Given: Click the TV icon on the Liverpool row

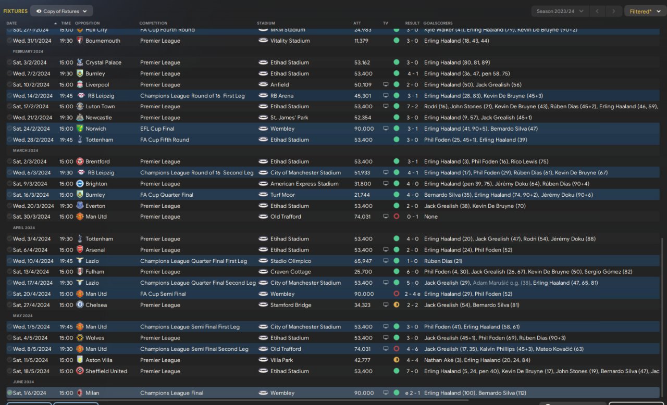Looking at the screenshot, I should [x=386, y=84].
